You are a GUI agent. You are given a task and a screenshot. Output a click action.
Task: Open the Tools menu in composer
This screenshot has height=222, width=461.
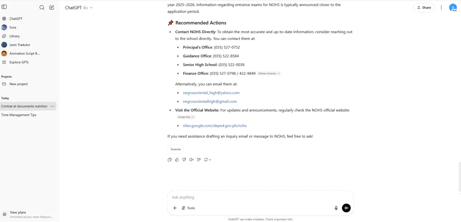[188, 208]
